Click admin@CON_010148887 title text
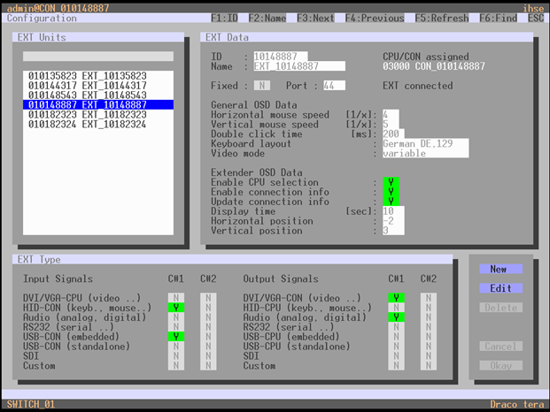Image resolution: width=550 pixels, height=412 pixels. tap(58, 8)
